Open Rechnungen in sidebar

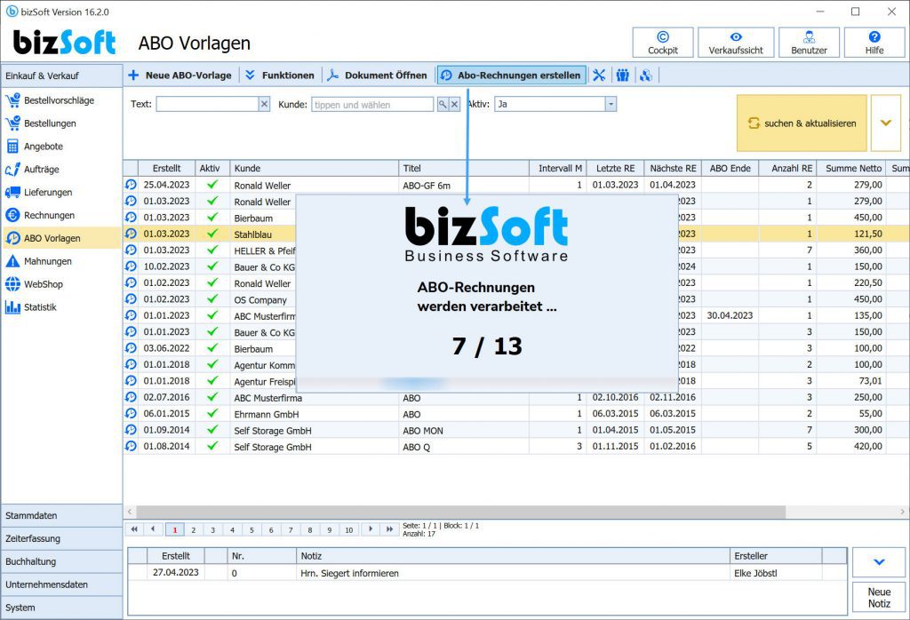point(60,215)
